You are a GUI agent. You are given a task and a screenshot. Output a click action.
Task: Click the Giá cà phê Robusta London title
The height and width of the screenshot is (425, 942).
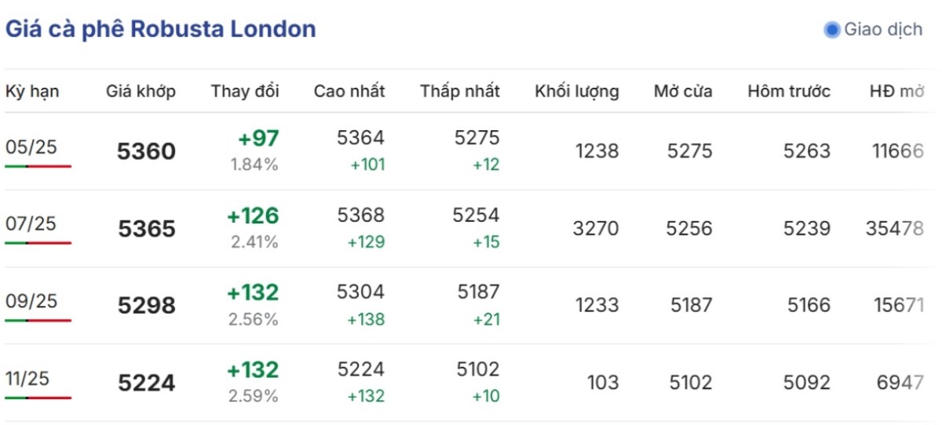click(x=161, y=30)
